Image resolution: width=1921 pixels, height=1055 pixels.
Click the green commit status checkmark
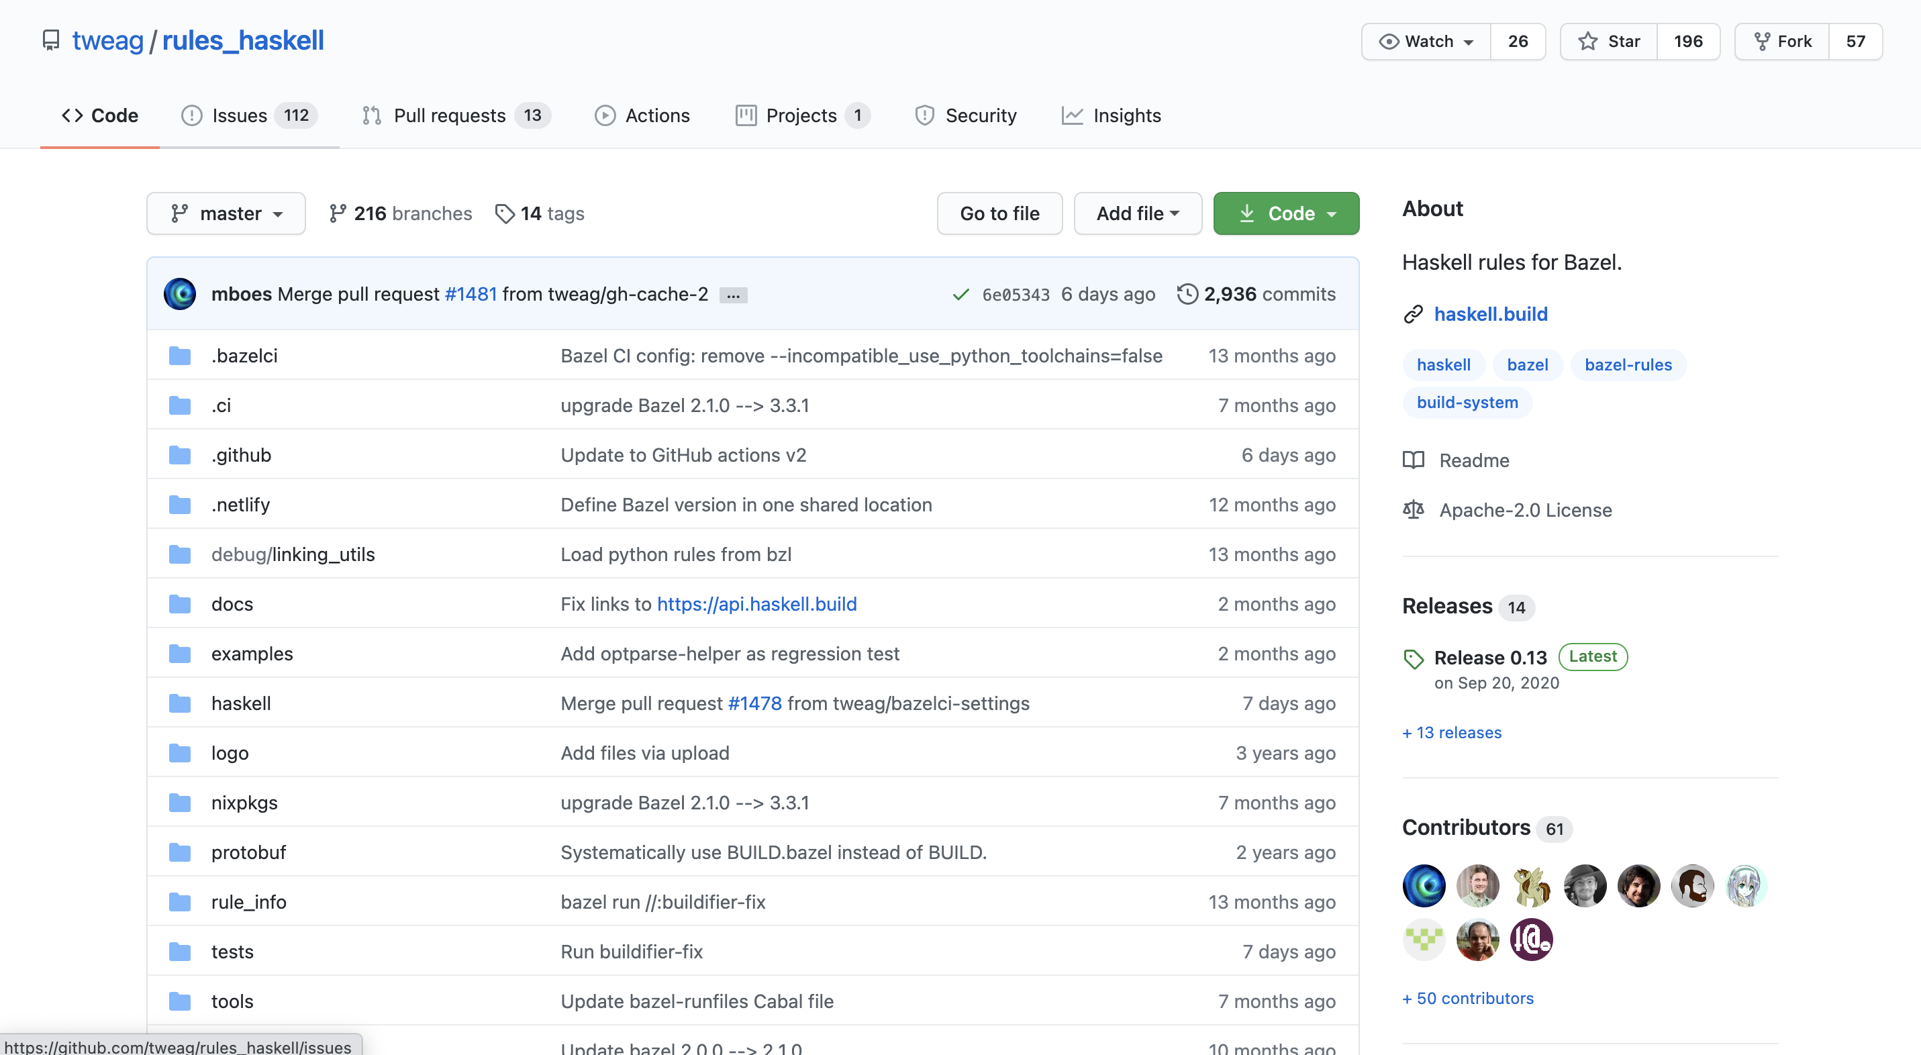click(960, 295)
